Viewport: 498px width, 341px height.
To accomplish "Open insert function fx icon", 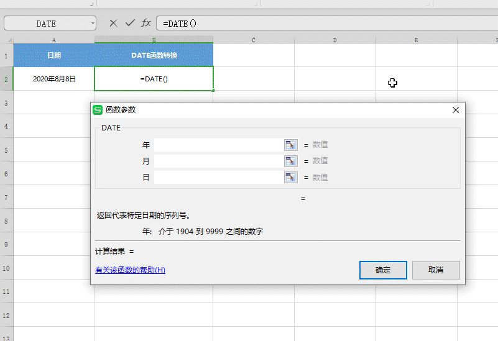I will (x=146, y=23).
